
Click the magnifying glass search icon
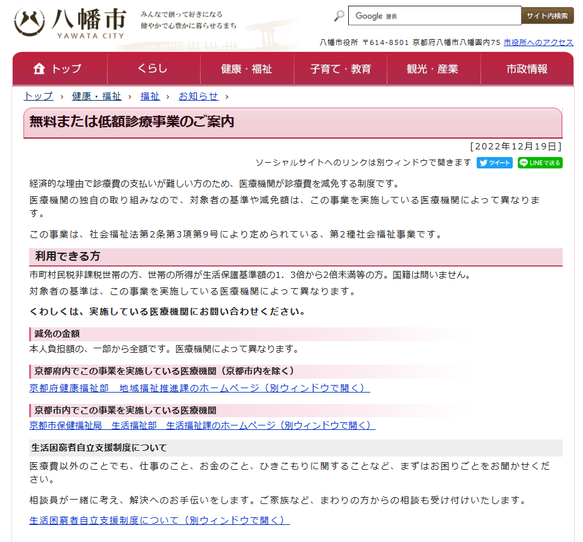pos(339,16)
